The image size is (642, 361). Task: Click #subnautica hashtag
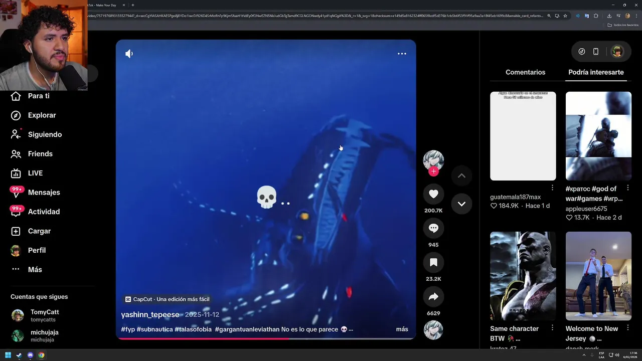click(154, 329)
